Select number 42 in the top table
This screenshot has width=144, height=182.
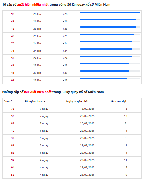pyautogui.click(x=13, y=21)
